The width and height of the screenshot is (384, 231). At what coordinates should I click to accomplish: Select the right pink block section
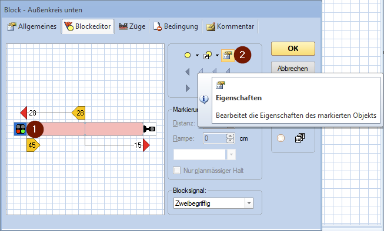click(114, 129)
